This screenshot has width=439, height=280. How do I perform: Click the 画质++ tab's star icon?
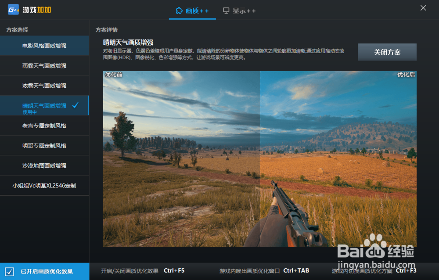(x=179, y=11)
